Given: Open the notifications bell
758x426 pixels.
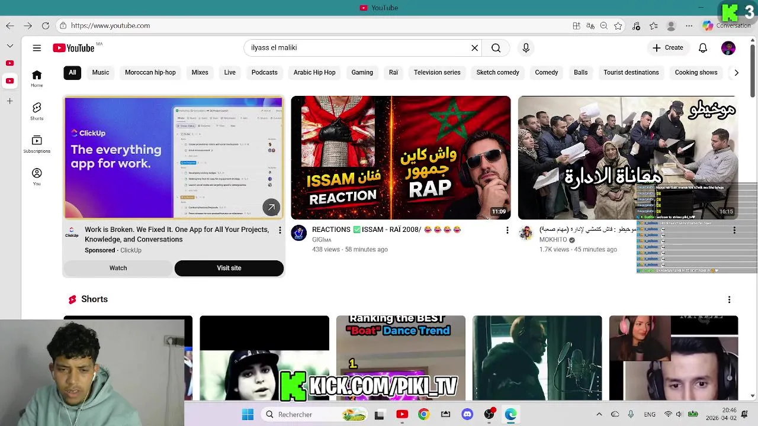Looking at the screenshot, I should 703,48.
